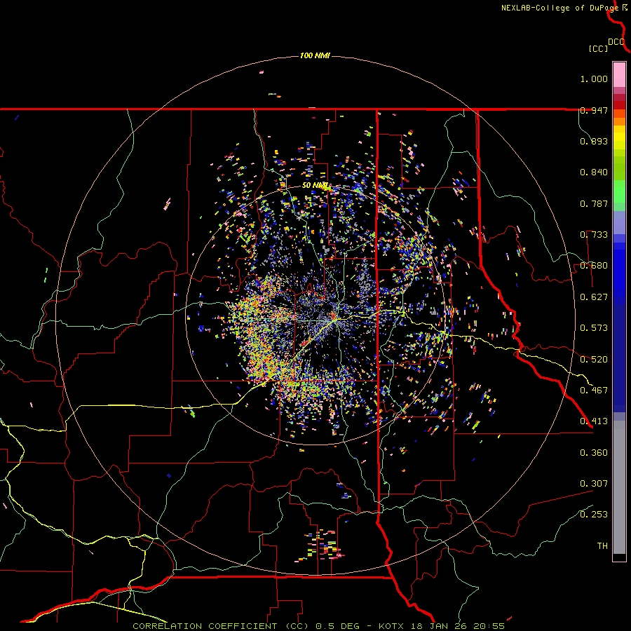Select the 0.627 scale value
This screenshot has width=631, height=631.
[x=594, y=297]
